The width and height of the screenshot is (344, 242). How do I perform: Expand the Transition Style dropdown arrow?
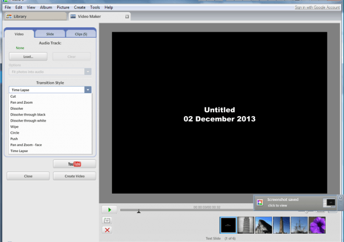point(87,89)
